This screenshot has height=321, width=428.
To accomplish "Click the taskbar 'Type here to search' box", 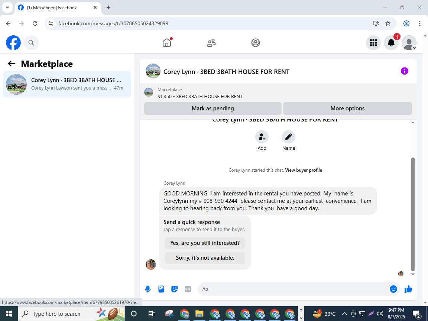I will click(57, 314).
